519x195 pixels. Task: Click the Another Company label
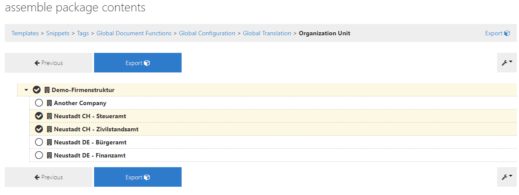point(80,103)
